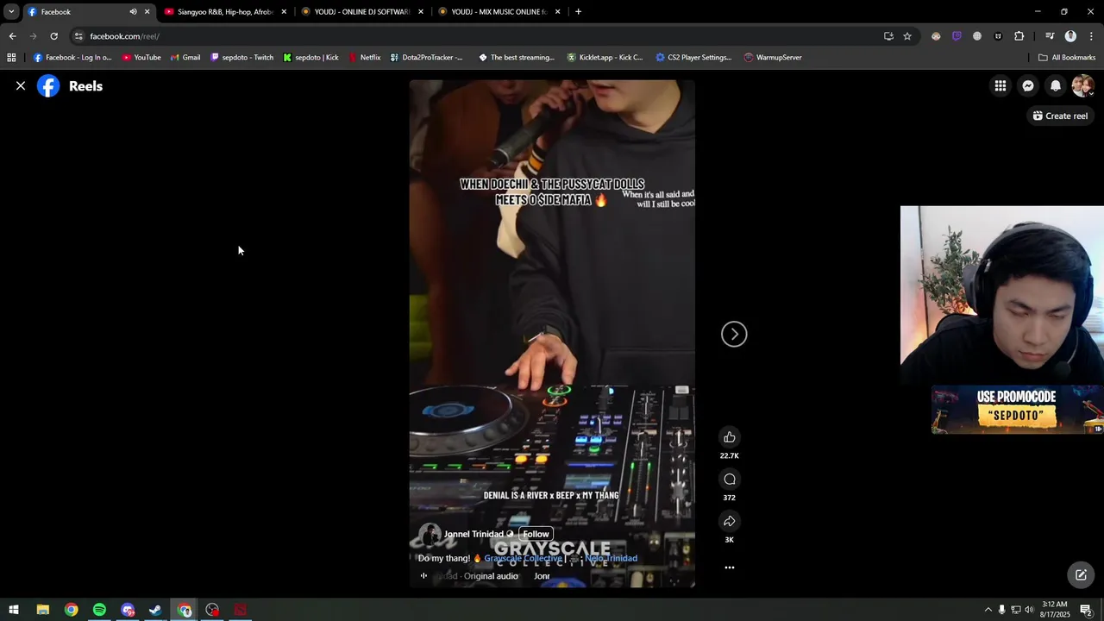Viewport: 1104px width, 621px height.
Task: Like the reel with thumbs-up
Action: coord(730,437)
